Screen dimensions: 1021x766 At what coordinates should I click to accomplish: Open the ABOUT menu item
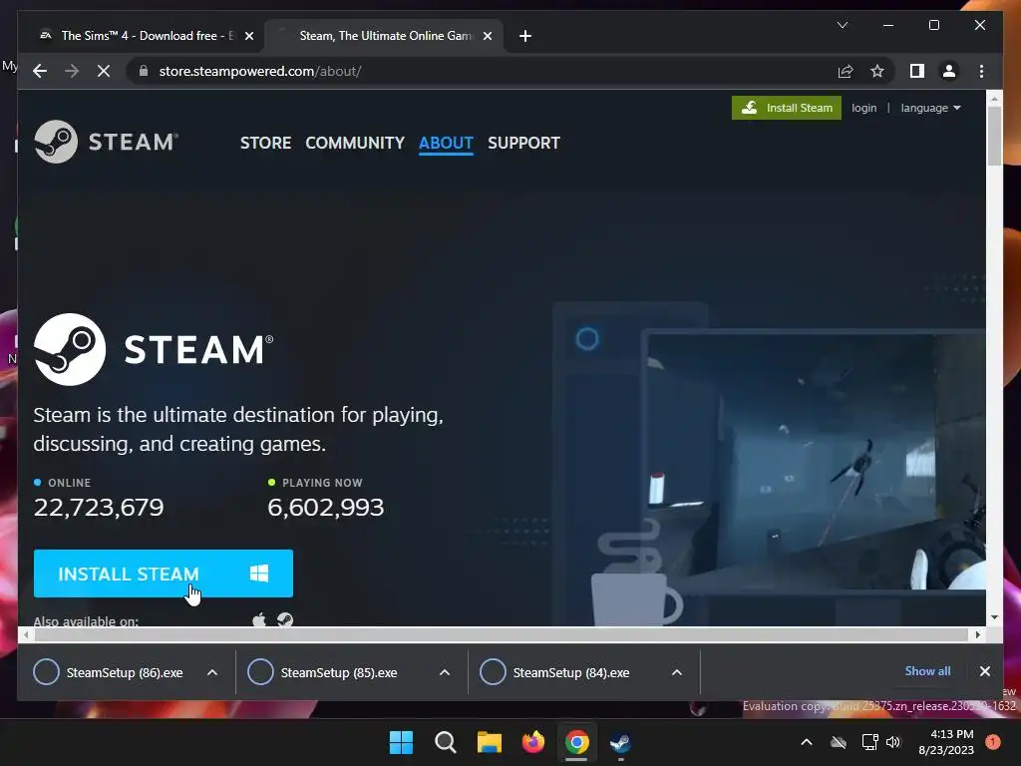[446, 143]
